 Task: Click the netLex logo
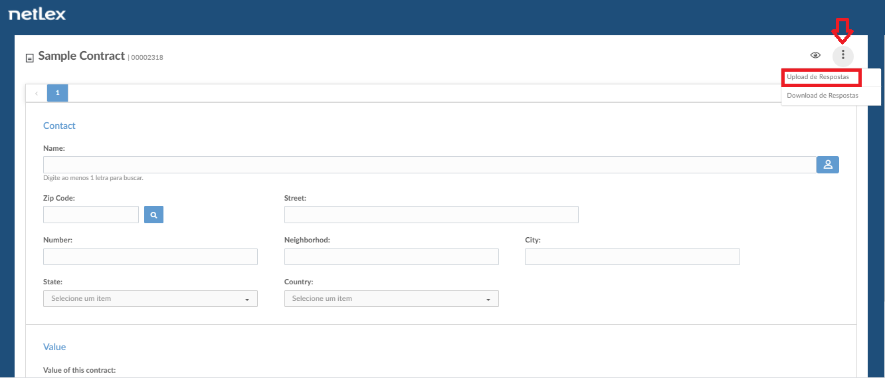coord(37,14)
